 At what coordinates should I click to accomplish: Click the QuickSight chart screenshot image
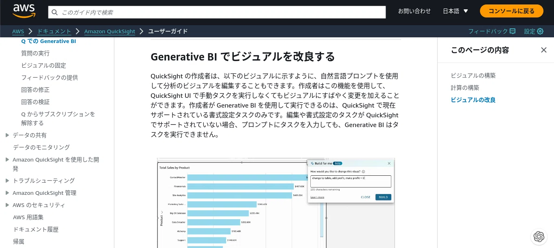pos(276,203)
